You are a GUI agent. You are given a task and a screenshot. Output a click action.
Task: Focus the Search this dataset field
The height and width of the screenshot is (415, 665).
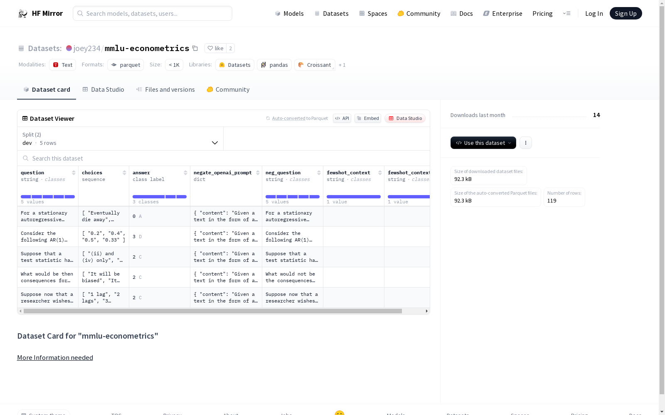pos(224,159)
